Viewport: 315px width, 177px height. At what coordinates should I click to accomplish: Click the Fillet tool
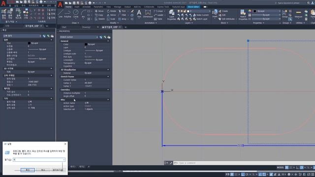[x=122, y=15]
